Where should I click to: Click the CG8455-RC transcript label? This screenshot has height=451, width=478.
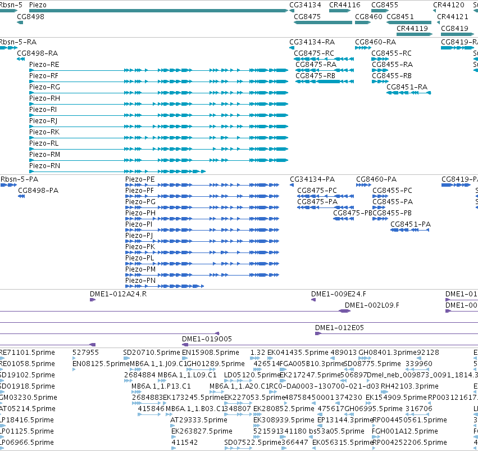point(391,53)
